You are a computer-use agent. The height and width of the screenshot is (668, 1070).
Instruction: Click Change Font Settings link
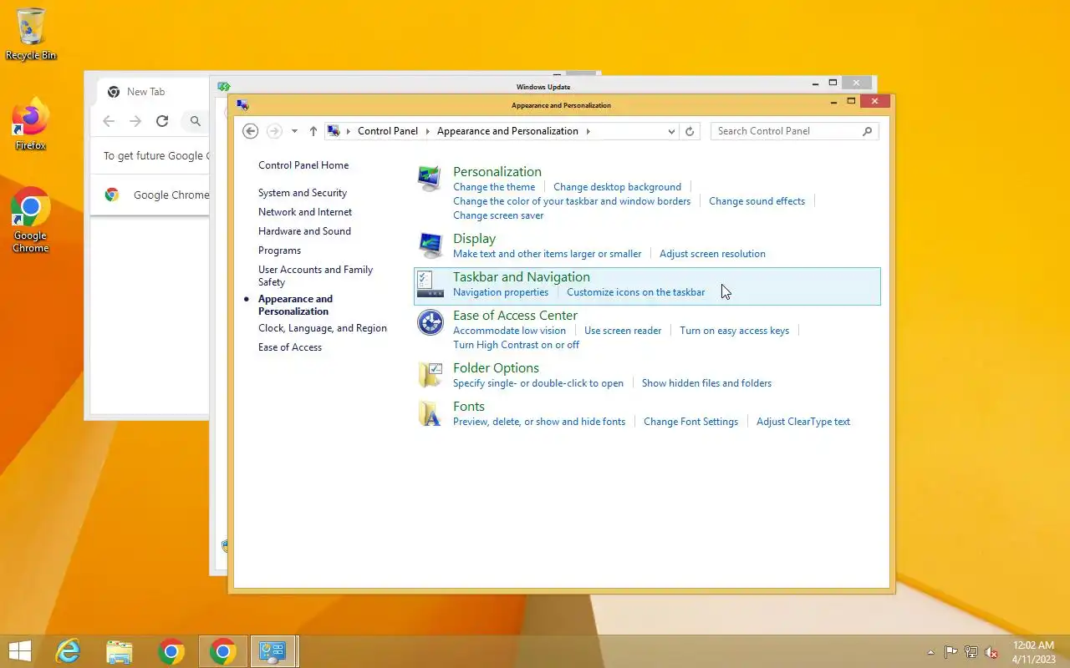click(690, 422)
